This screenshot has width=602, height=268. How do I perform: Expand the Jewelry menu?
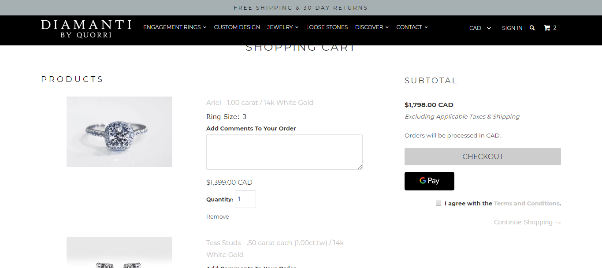(282, 27)
